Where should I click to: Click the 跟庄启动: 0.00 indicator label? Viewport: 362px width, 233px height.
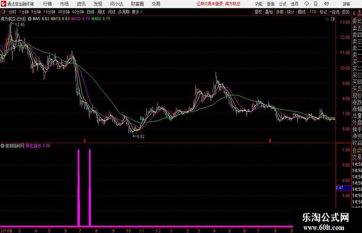[38, 146]
